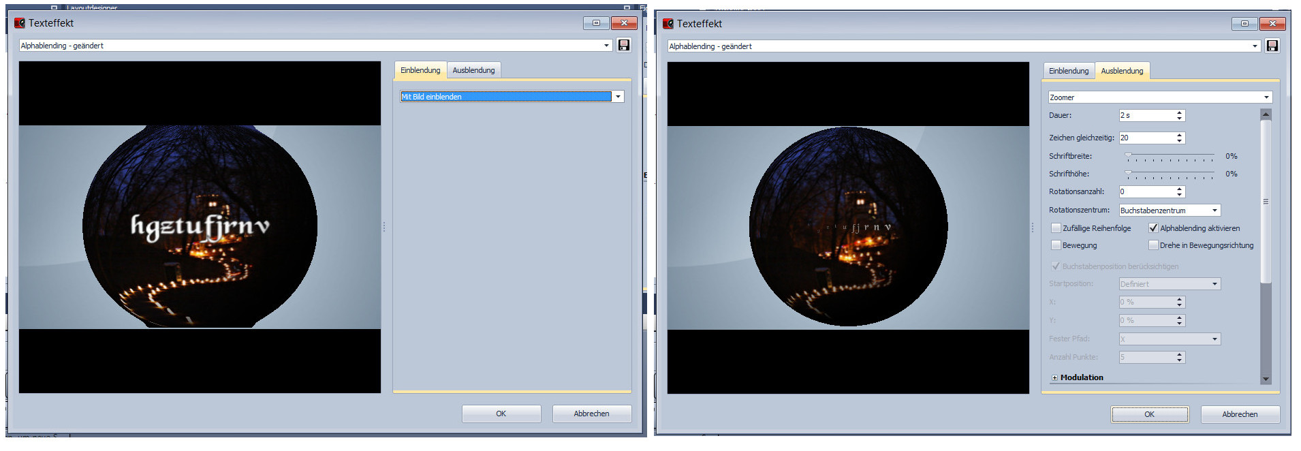The image size is (1301, 451).
Task: Click the Schriftbreite slider track
Action: [x=1169, y=157]
